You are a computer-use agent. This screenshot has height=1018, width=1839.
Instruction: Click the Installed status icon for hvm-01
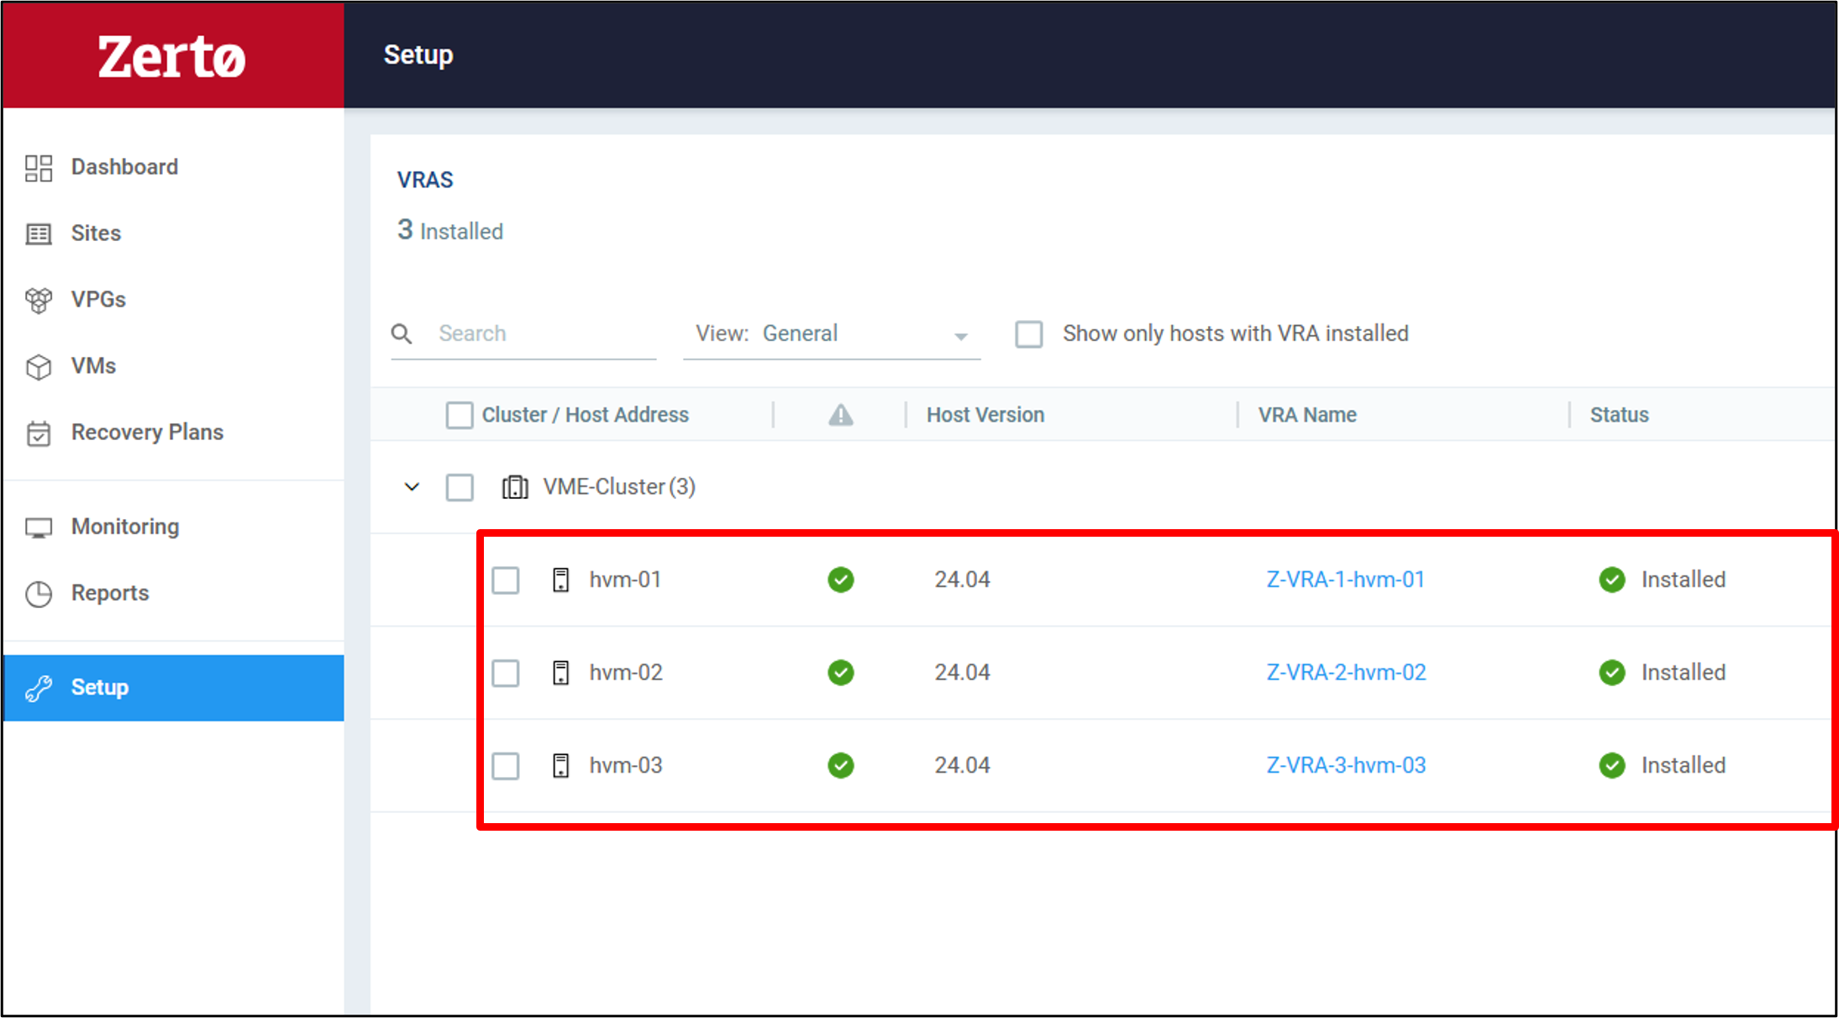[x=1611, y=580]
